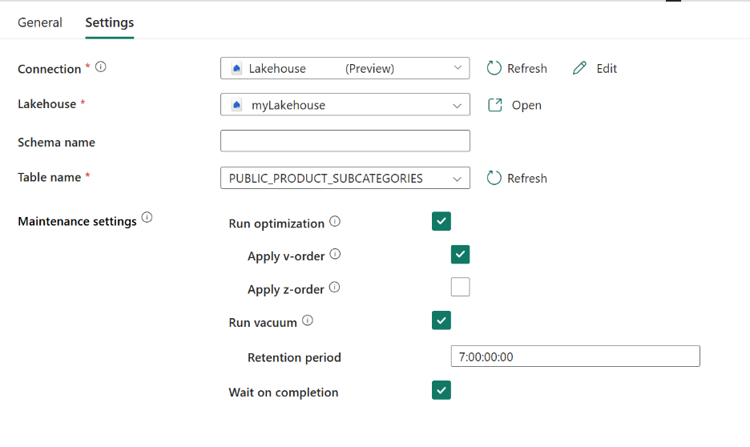
Task: Click the info icon next to Connection
Action: coord(101,67)
